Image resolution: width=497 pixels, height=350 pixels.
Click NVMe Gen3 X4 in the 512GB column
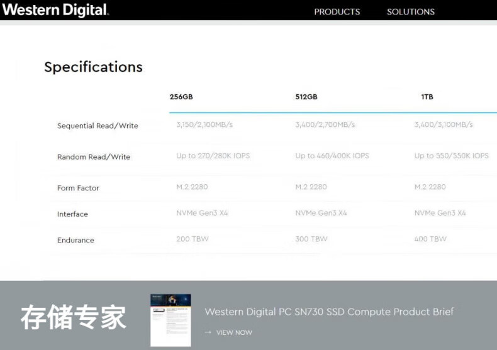(x=321, y=213)
